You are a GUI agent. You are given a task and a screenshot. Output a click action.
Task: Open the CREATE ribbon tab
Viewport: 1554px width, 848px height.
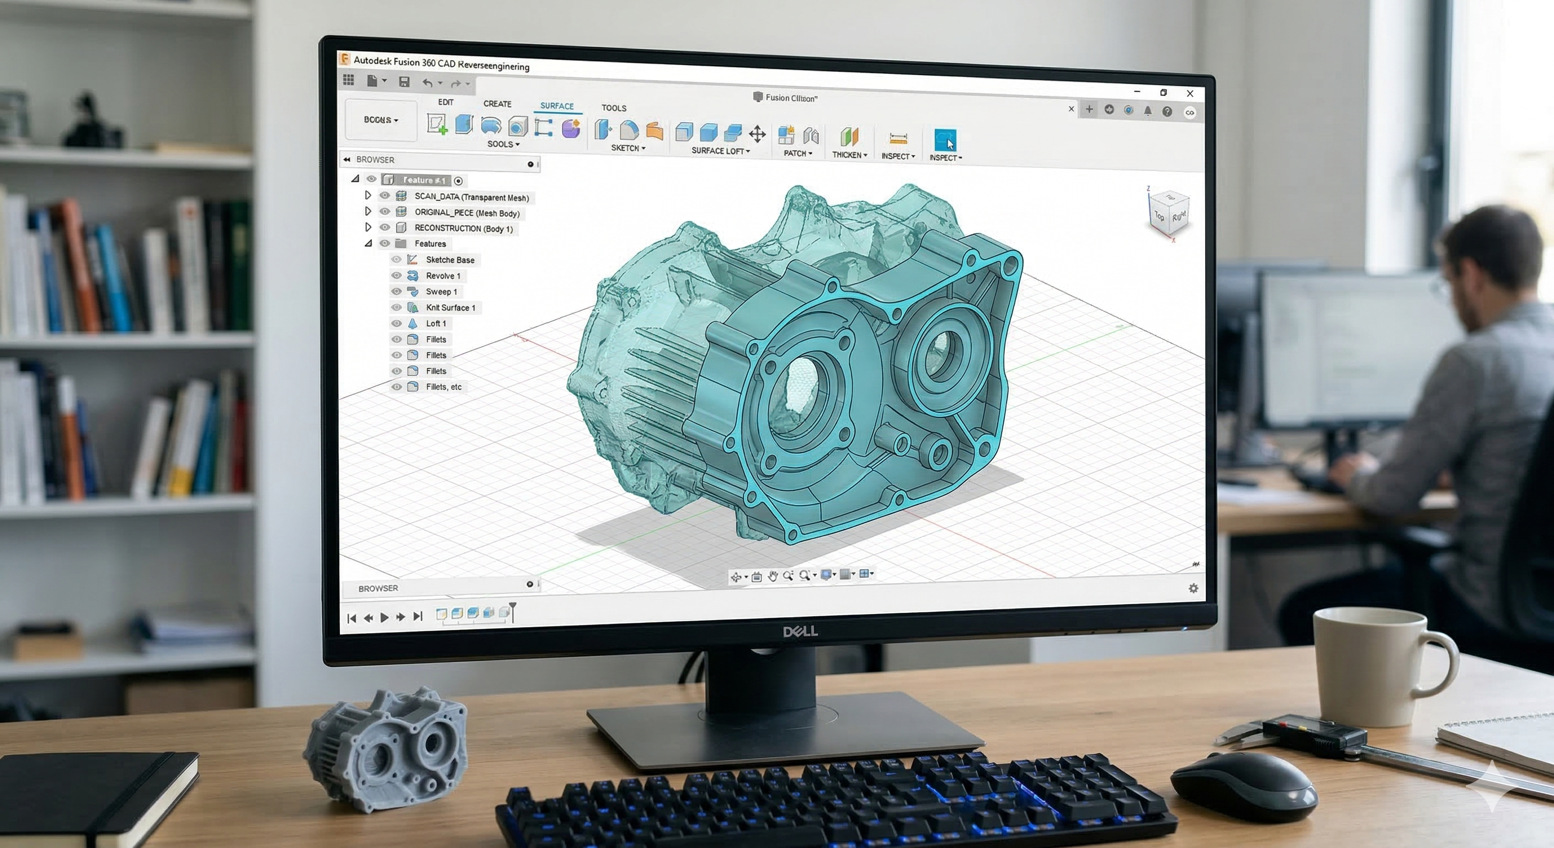click(497, 104)
